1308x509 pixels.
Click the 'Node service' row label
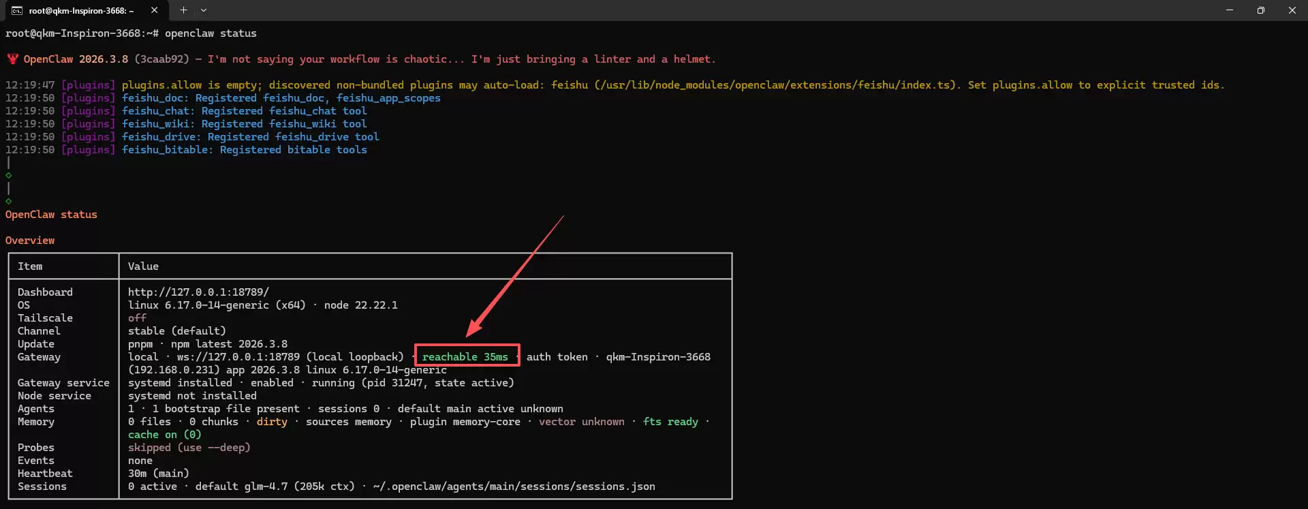[54, 396]
